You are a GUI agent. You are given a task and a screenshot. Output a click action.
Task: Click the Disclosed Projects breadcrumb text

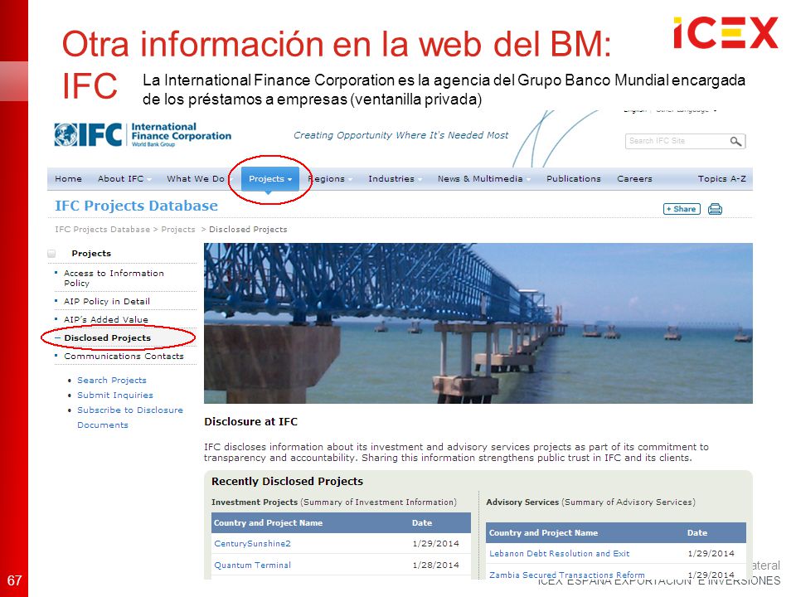click(248, 230)
